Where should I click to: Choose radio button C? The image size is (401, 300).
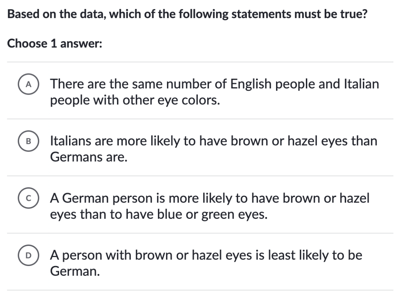point(28,198)
